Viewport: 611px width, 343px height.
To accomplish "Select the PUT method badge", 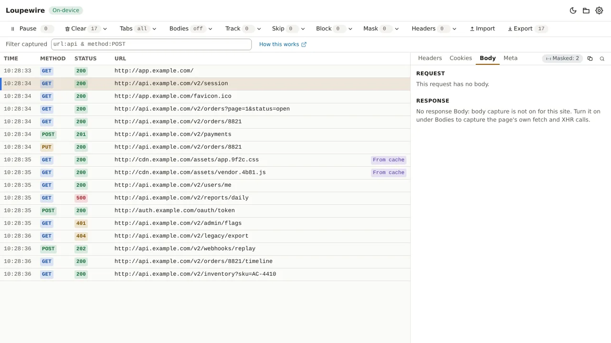I will point(47,147).
